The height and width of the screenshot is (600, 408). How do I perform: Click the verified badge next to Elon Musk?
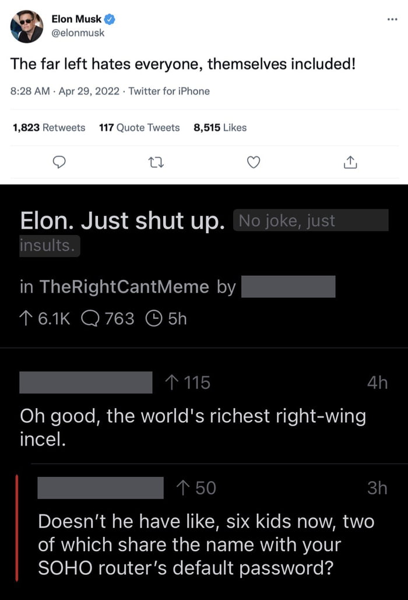(110, 19)
